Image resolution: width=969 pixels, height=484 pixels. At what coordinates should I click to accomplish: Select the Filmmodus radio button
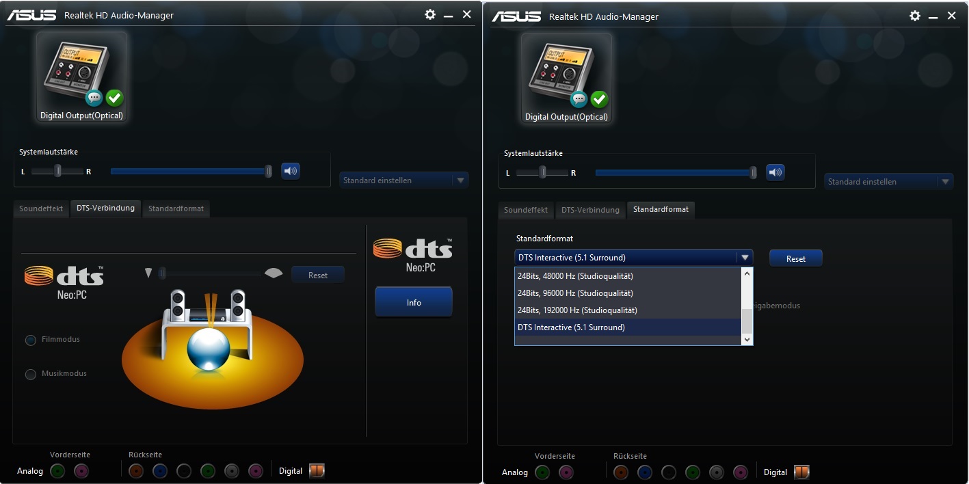[x=31, y=340]
